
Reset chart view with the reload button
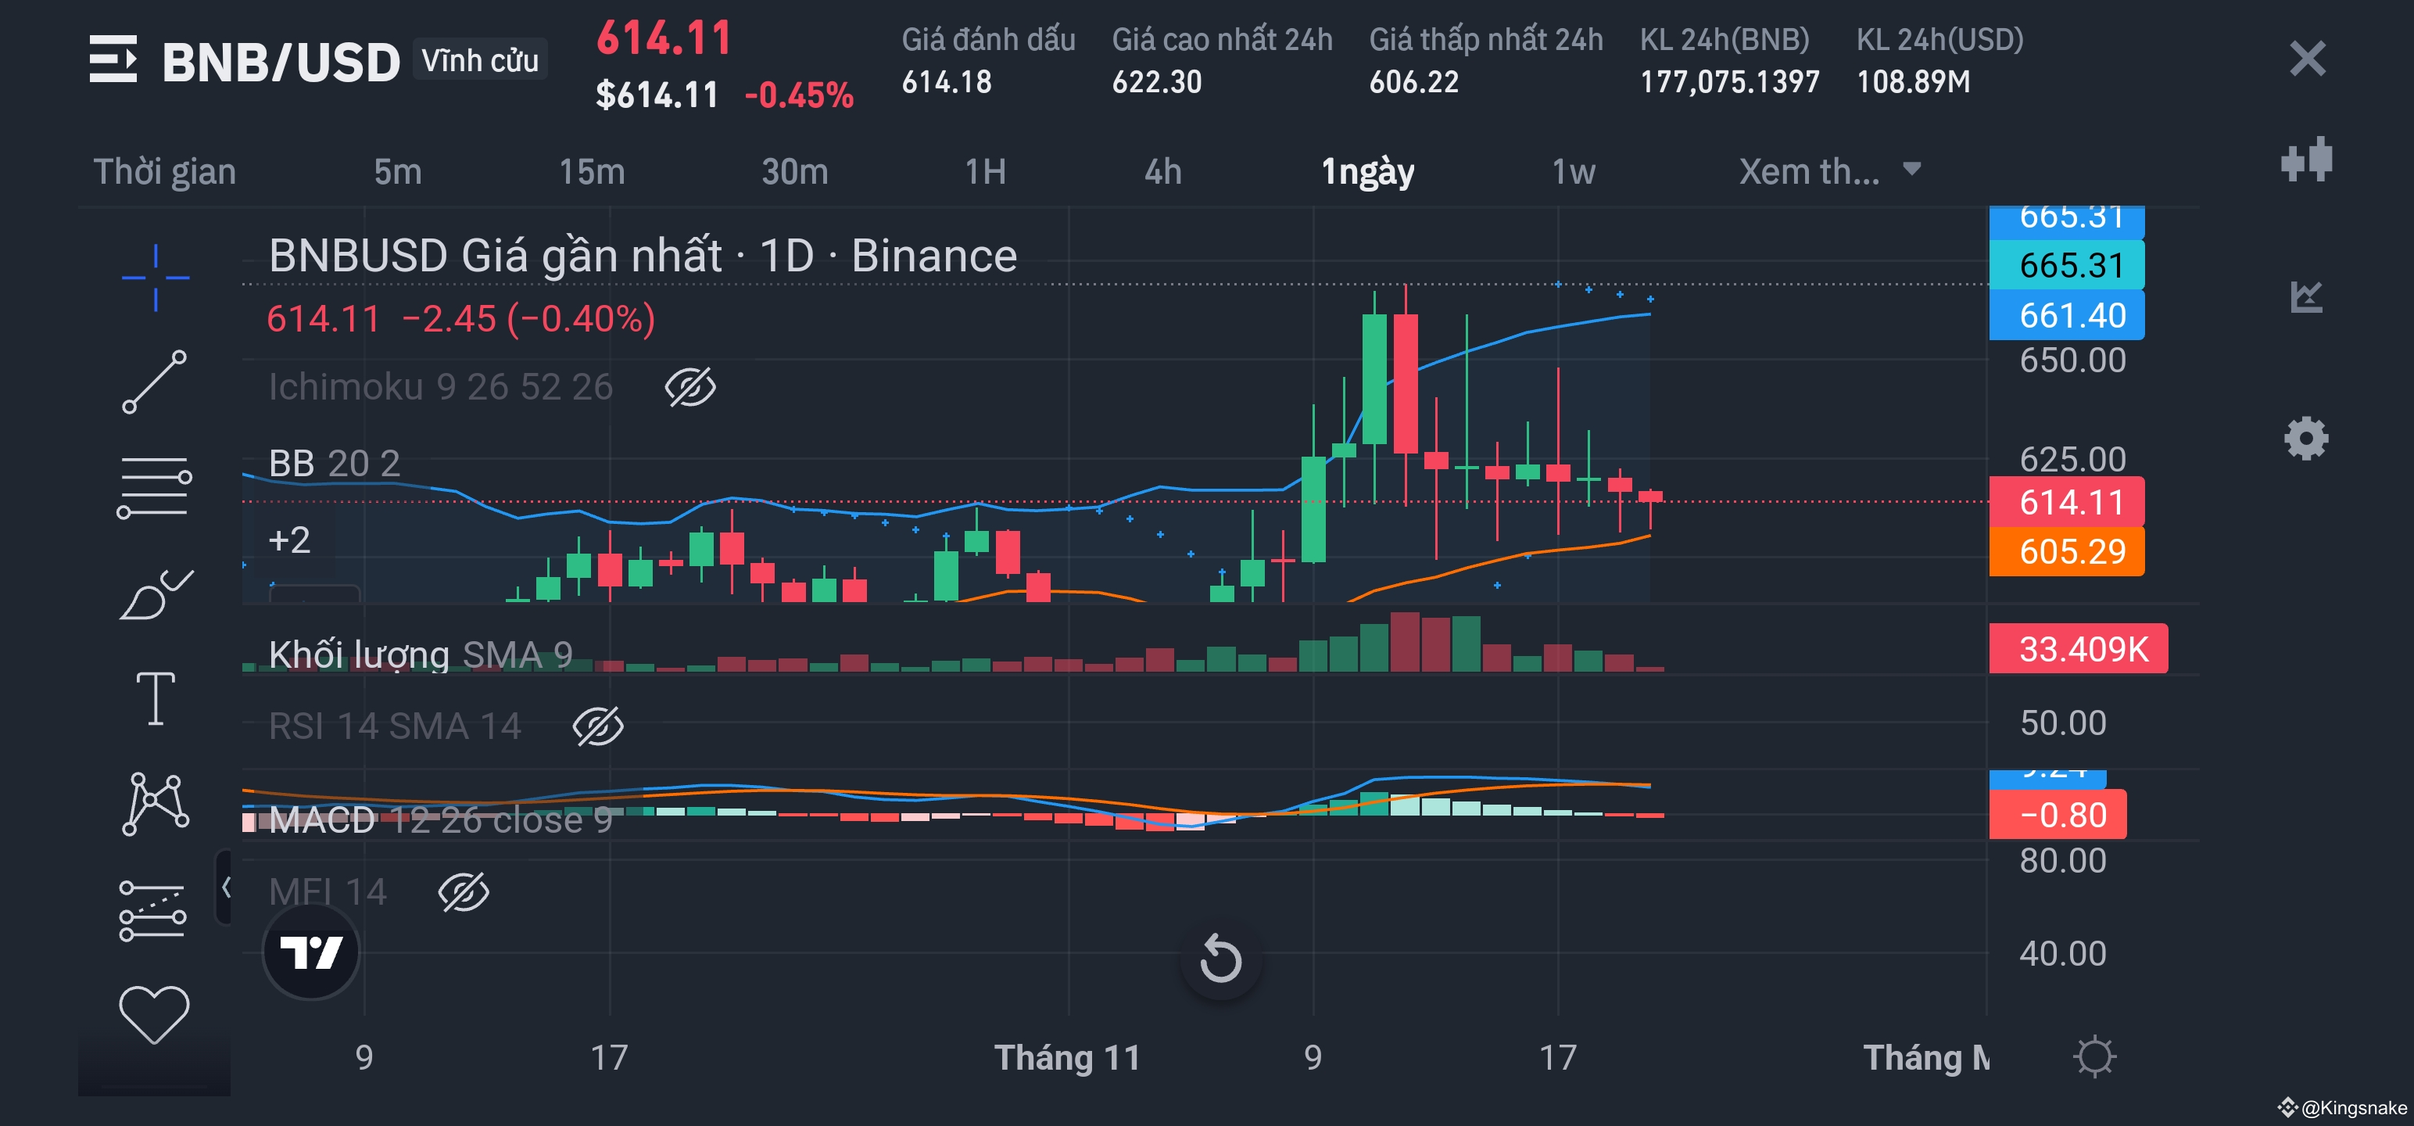pyautogui.click(x=1220, y=959)
